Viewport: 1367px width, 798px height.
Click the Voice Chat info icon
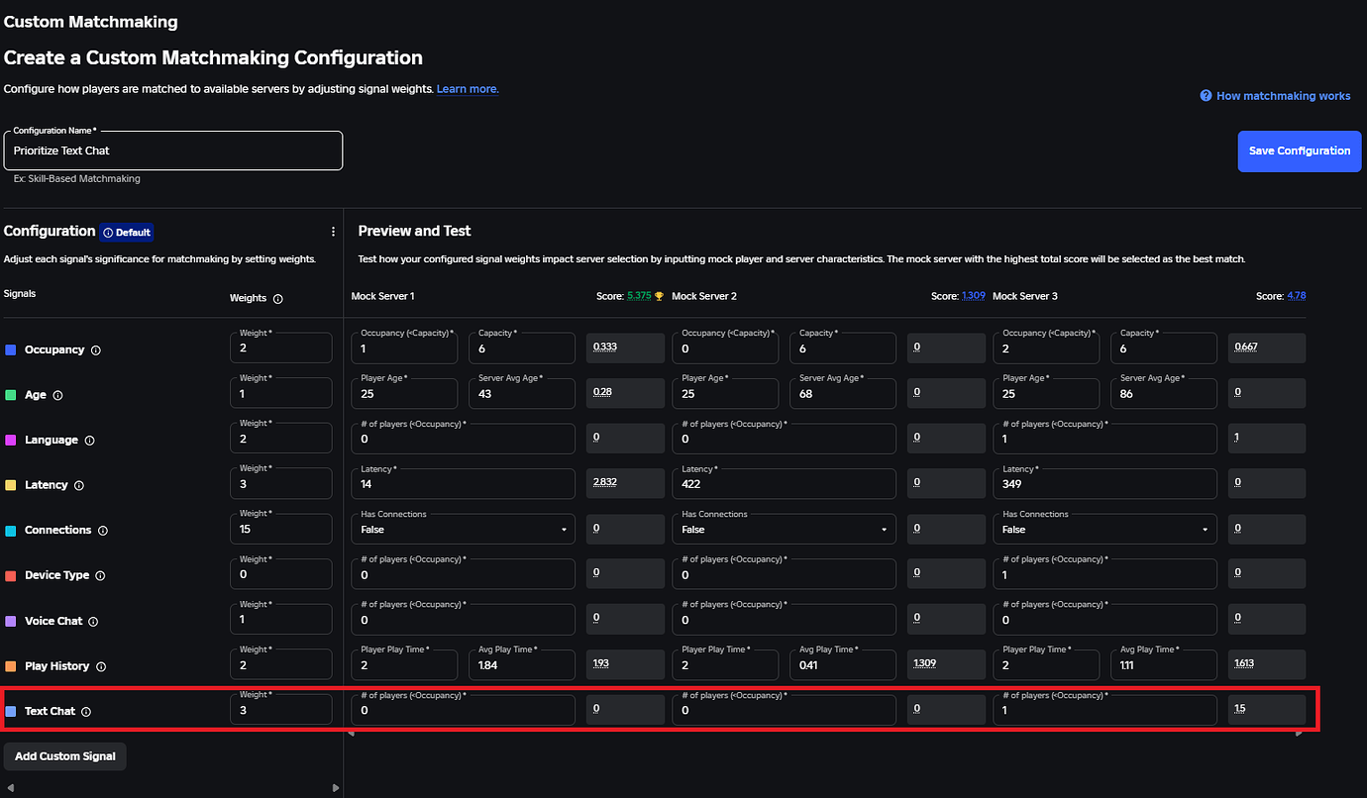point(94,622)
